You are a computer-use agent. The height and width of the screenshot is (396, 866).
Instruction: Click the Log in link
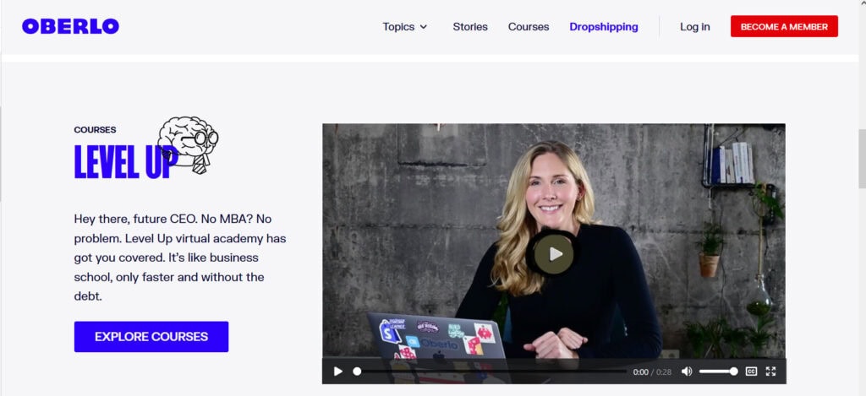[x=695, y=26]
